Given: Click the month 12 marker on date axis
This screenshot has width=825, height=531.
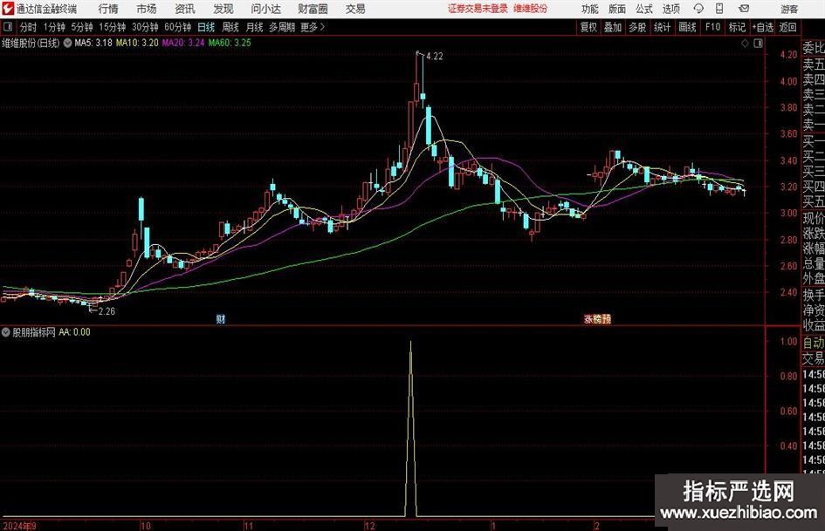Looking at the screenshot, I should pyautogui.click(x=370, y=526).
